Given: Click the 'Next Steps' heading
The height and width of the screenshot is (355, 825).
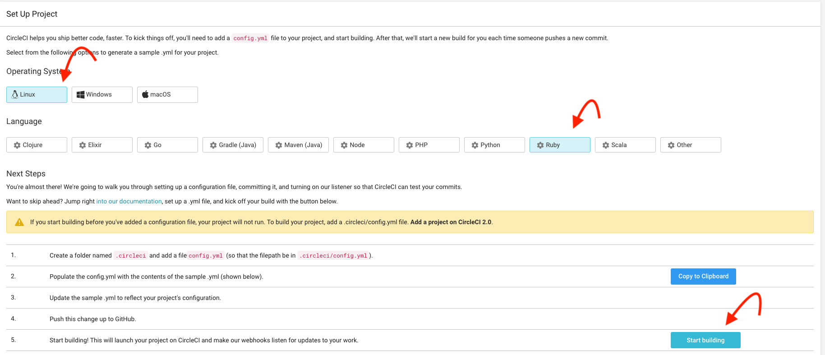Looking at the screenshot, I should click(26, 174).
